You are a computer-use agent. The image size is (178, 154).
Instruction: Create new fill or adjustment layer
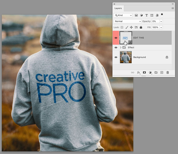(150, 72)
